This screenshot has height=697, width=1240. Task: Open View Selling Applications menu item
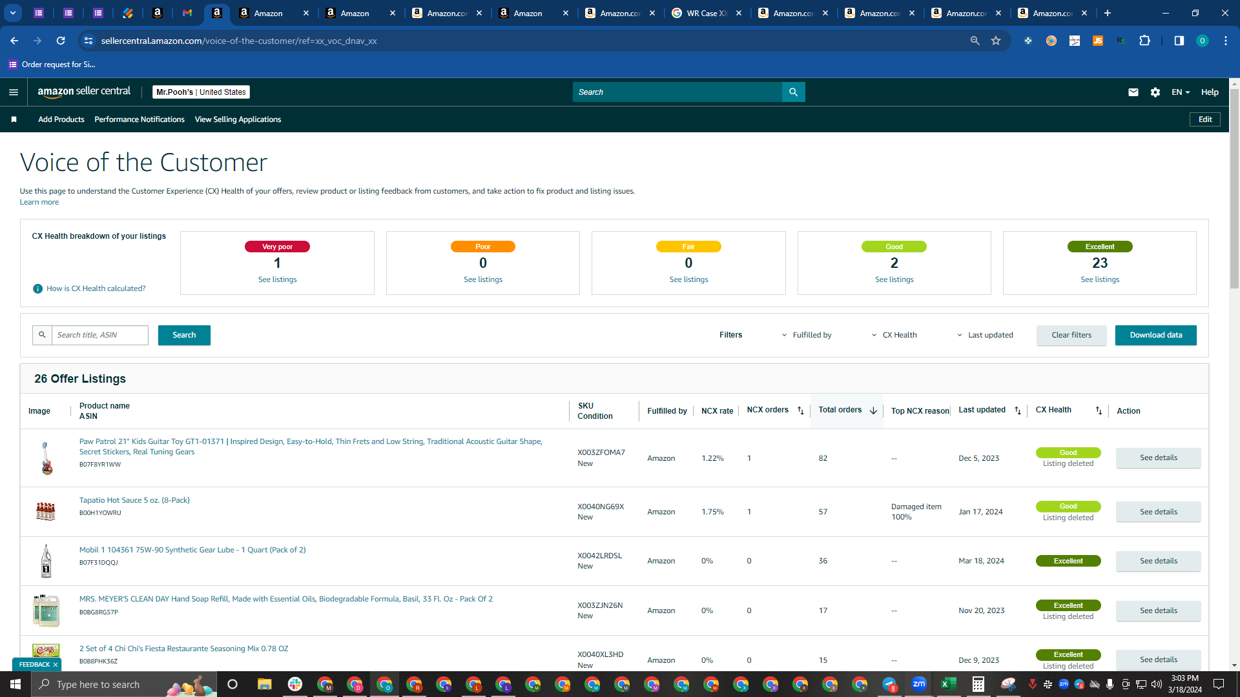238,119
